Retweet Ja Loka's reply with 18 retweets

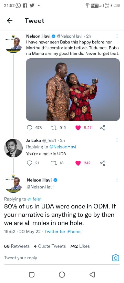tap(54, 163)
